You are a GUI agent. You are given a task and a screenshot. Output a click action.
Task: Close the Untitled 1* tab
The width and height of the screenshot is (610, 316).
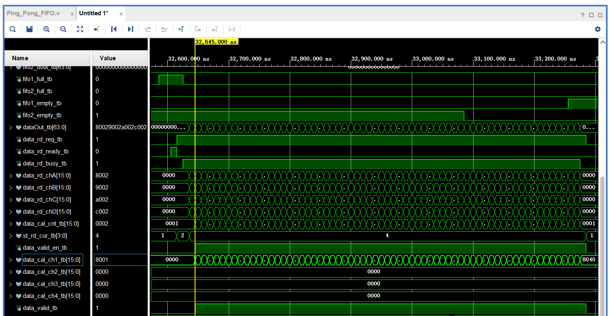click(121, 14)
